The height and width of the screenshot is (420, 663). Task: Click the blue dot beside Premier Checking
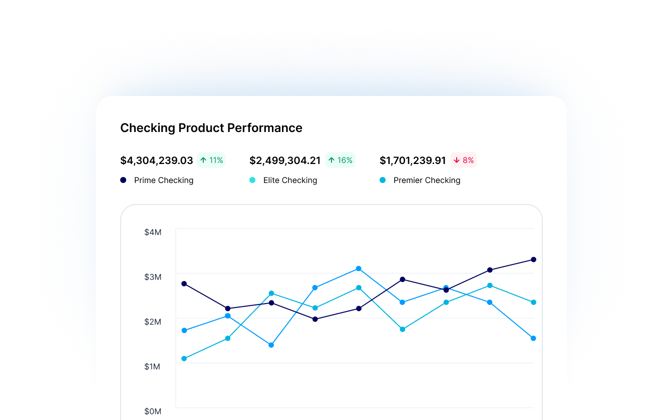[x=383, y=180]
